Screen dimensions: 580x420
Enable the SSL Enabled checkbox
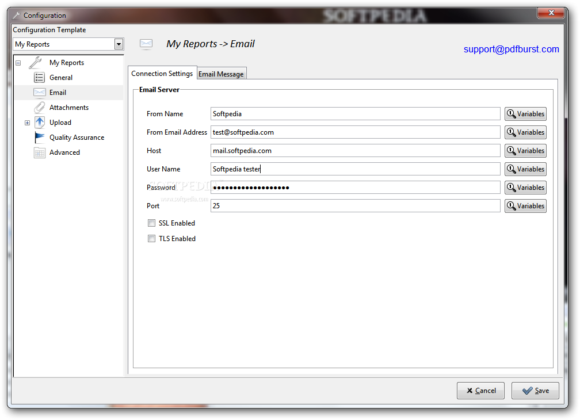tap(151, 223)
